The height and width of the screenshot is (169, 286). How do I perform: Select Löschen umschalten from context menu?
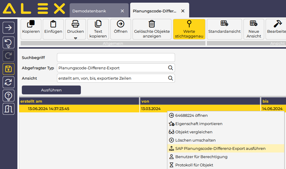(195, 140)
